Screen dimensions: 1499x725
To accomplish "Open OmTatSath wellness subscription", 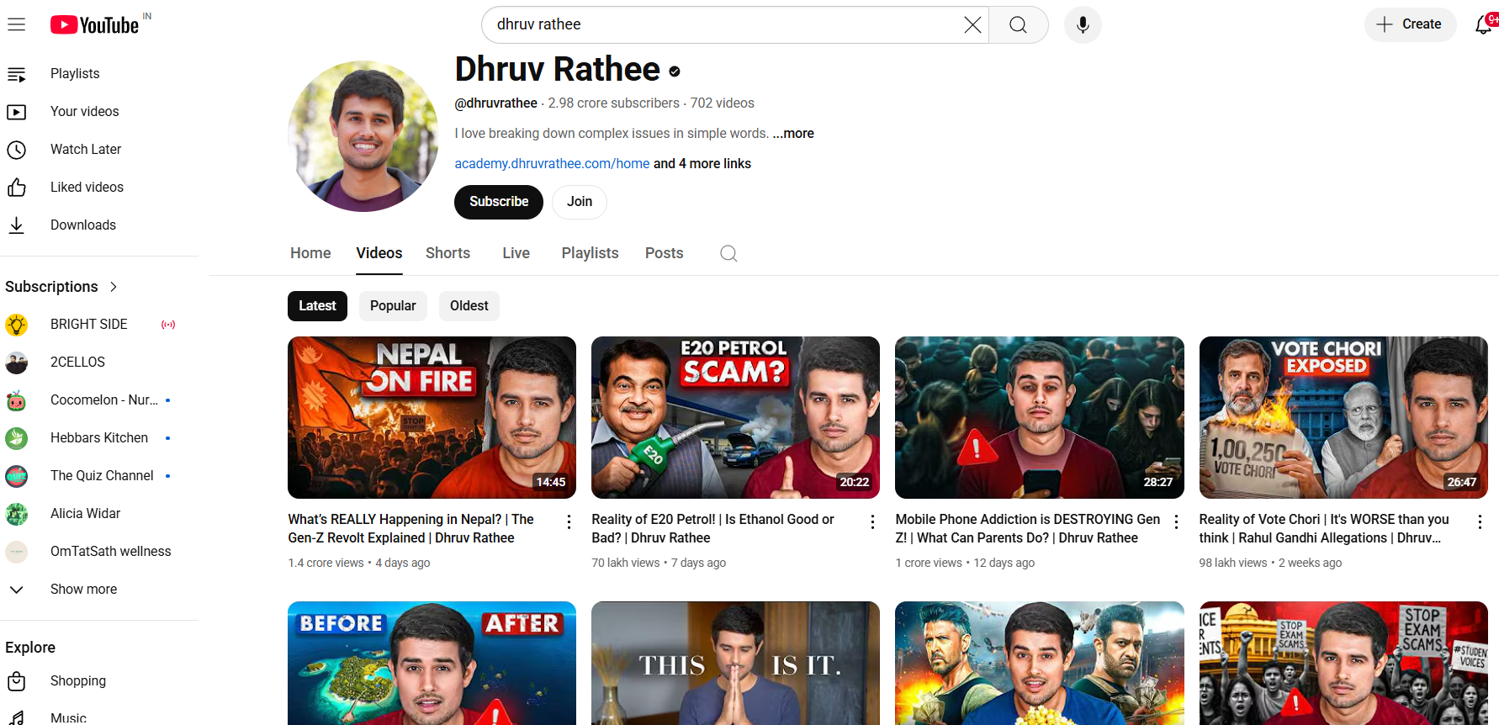I will [x=99, y=552].
